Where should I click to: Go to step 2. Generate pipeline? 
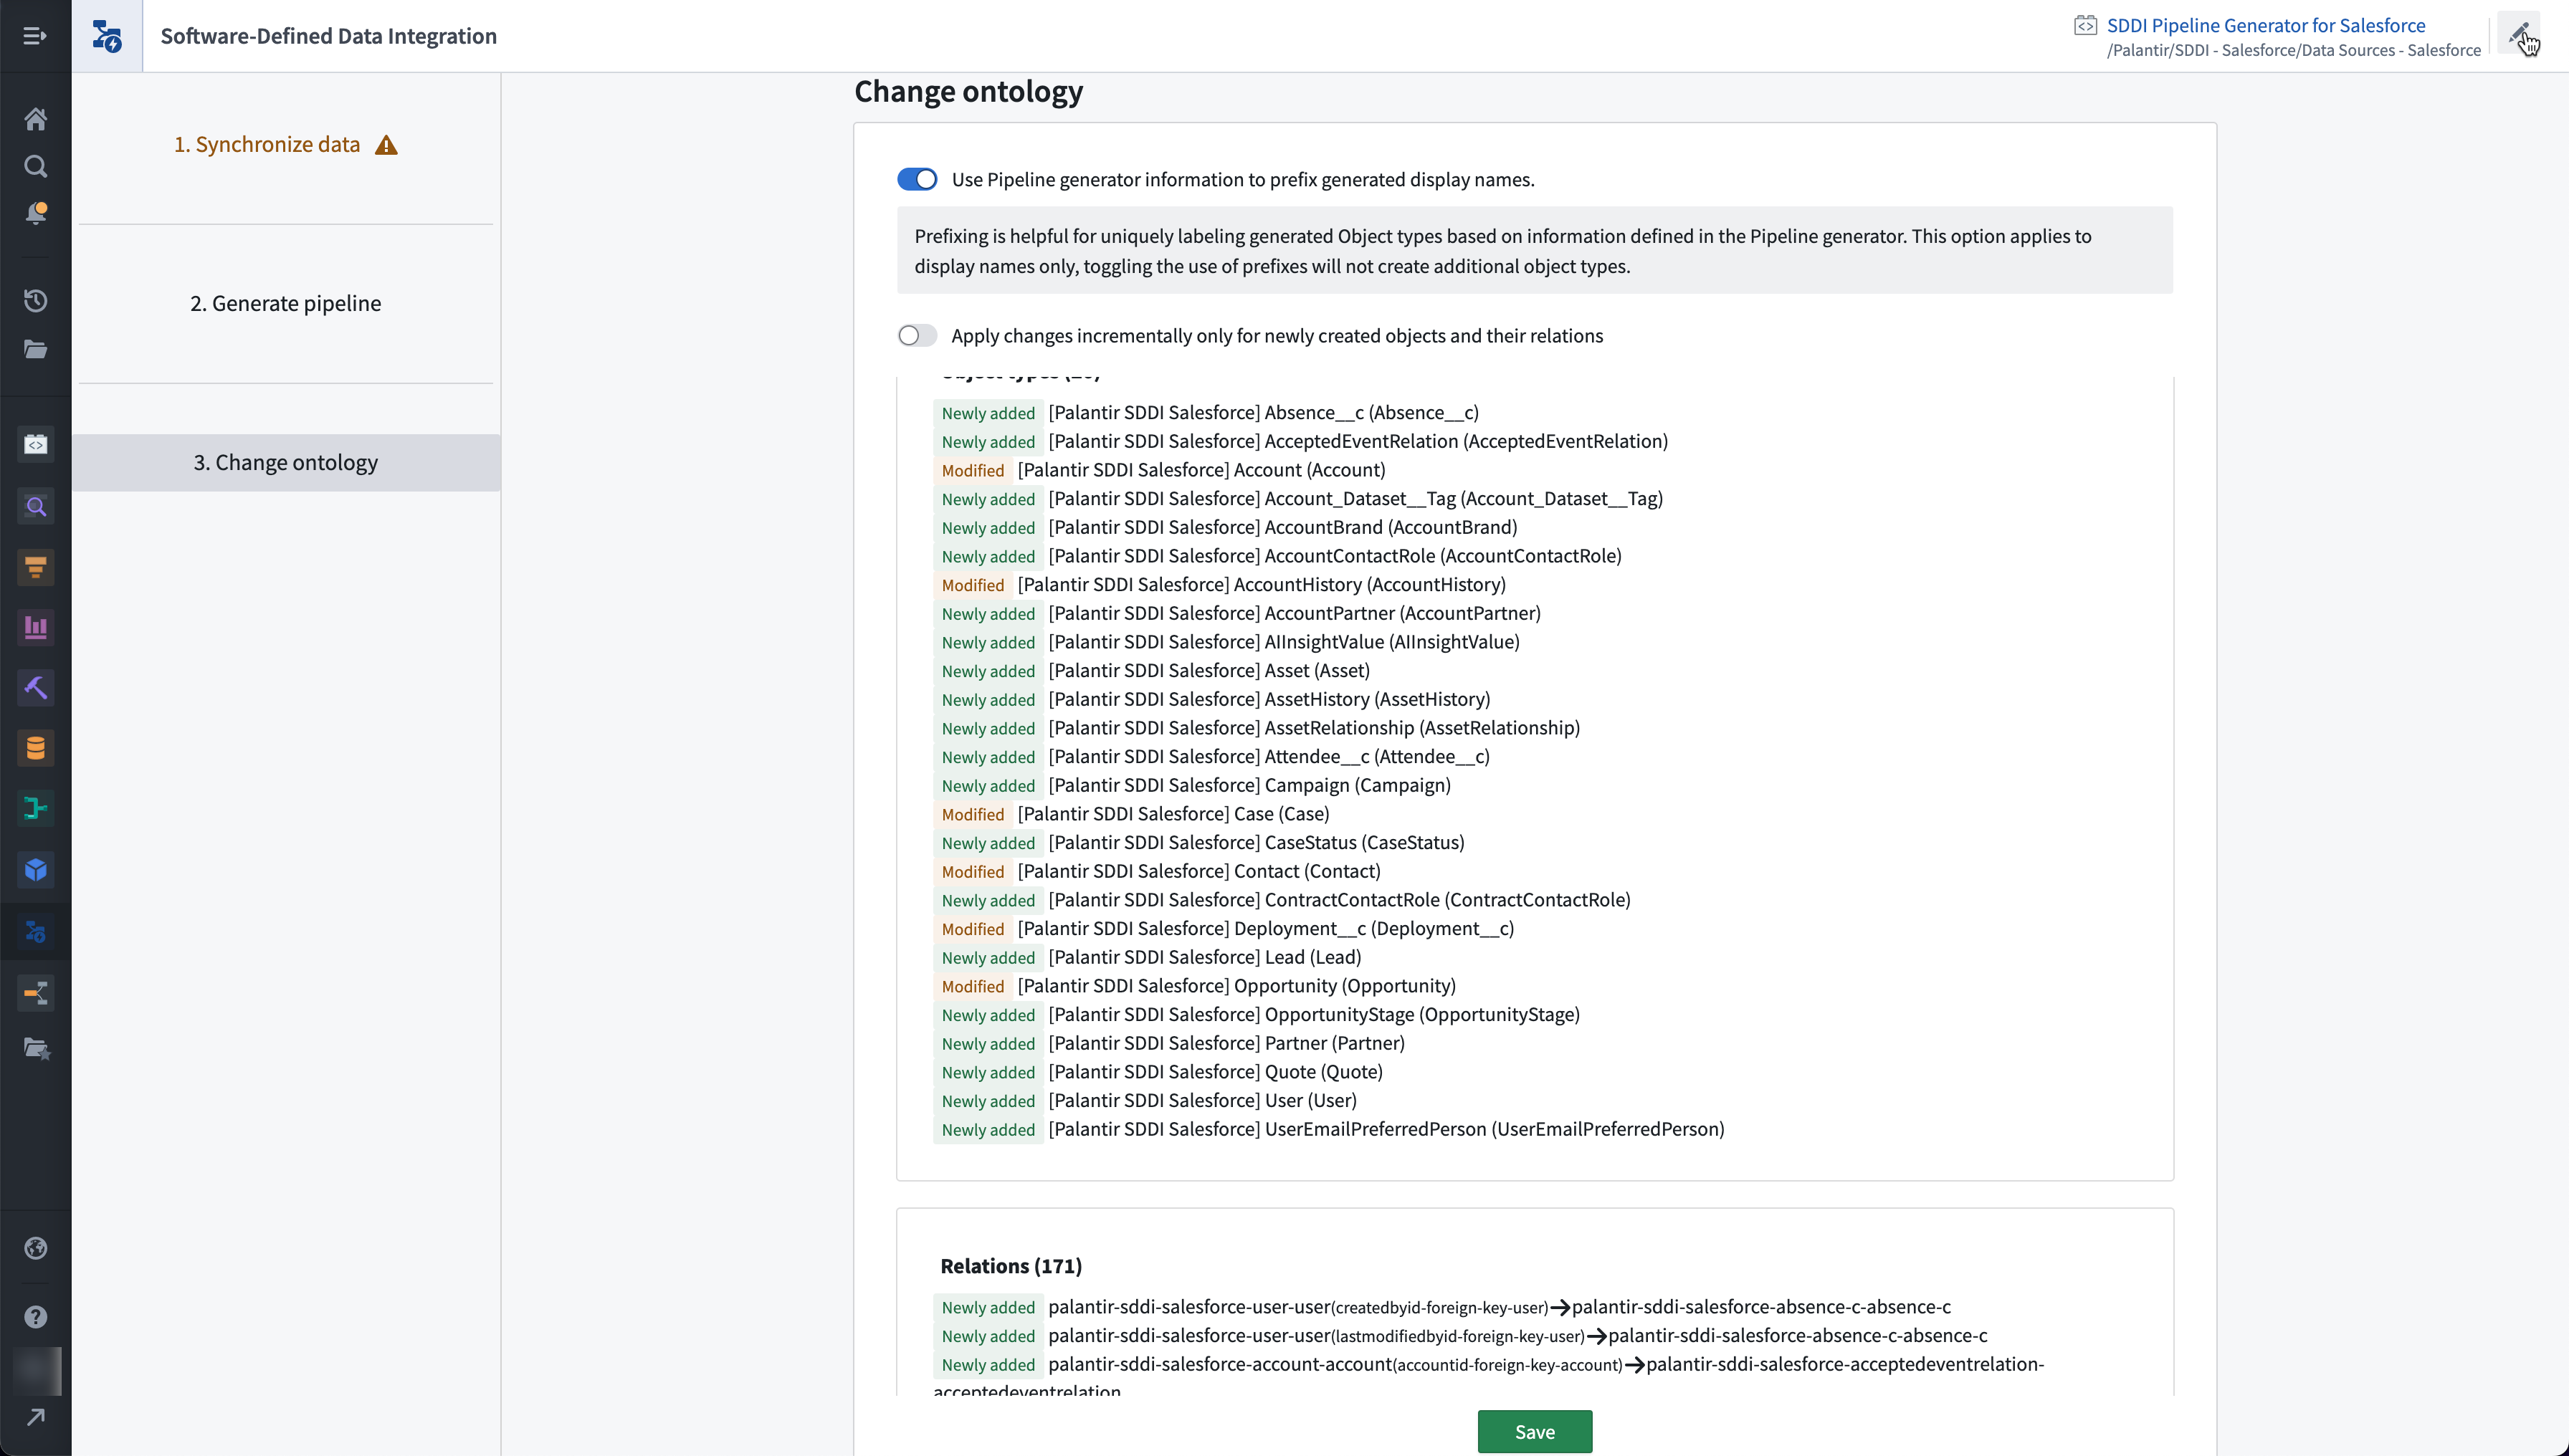click(286, 303)
